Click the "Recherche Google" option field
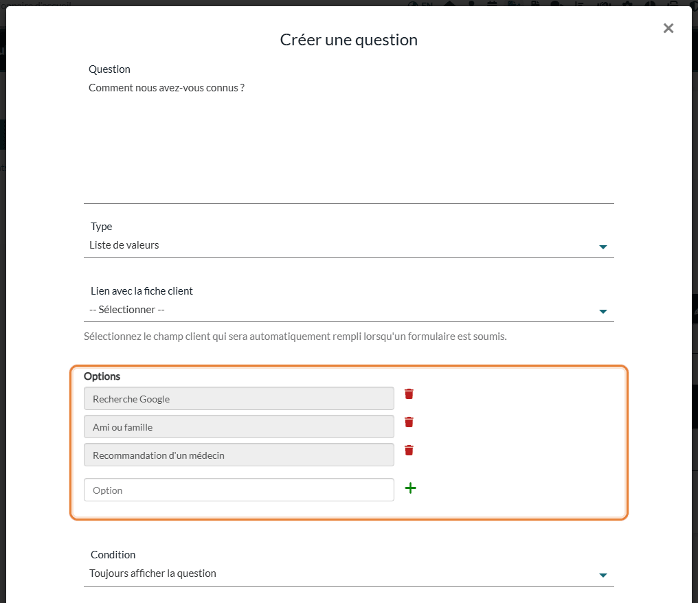Image resolution: width=698 pixels, height=603 pixels. tap(238, 399)
